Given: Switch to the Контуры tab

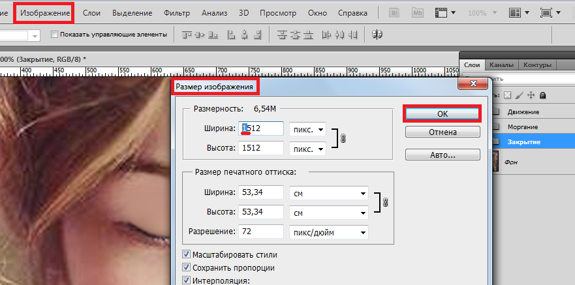Looking at the screenshot, I should click(x=537, y=65).
